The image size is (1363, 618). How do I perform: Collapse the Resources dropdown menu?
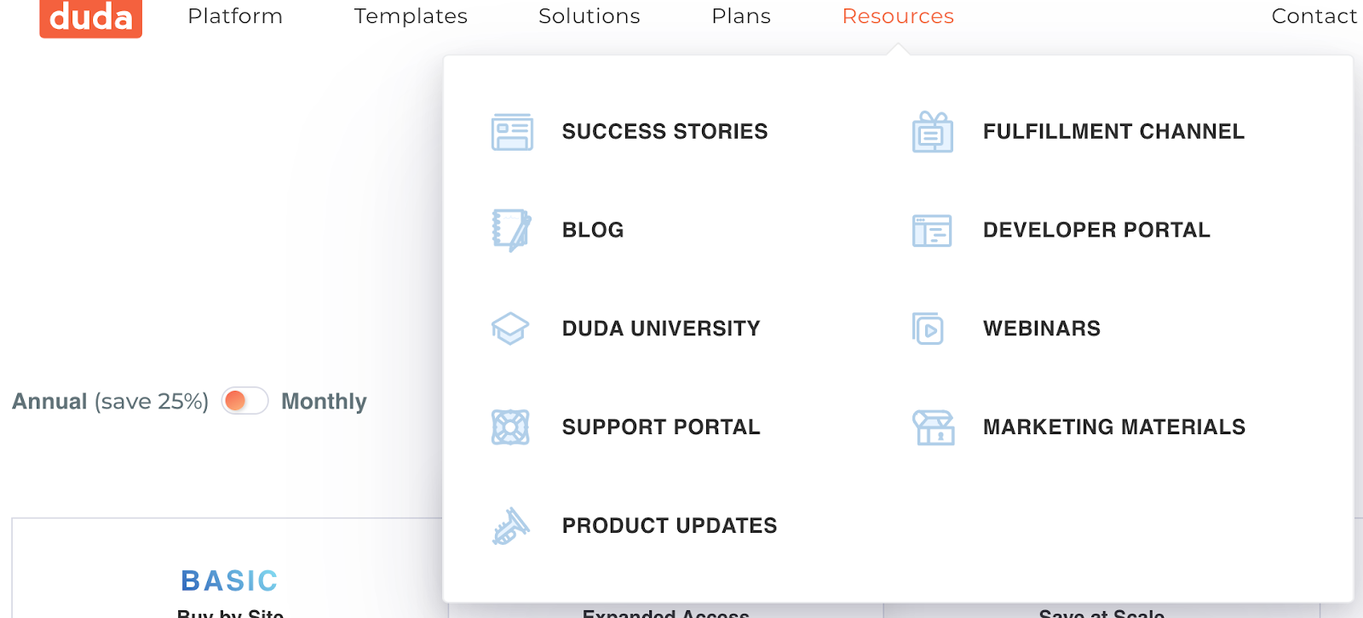click(898, 16)
